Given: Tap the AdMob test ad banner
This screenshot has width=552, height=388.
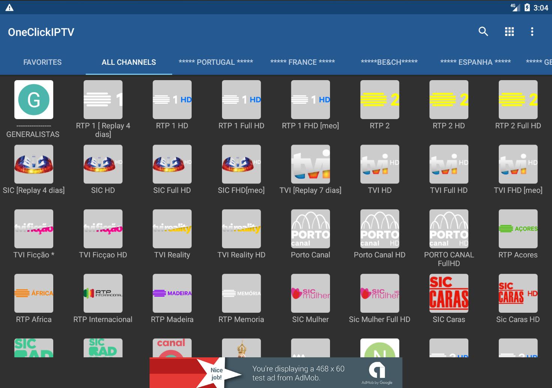Looking at the screenshot, I should [x=276, y=373].
